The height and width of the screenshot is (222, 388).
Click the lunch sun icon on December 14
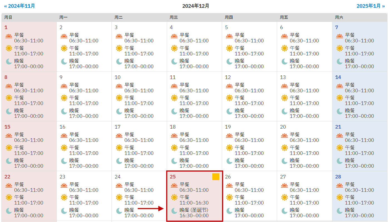[340, 98]
